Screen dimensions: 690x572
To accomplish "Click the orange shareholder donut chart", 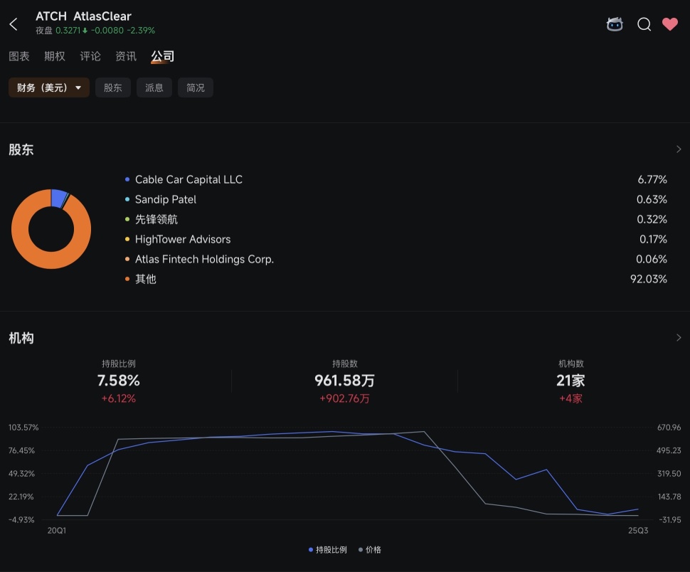I will pyautogui.click(x=51, y=229).
